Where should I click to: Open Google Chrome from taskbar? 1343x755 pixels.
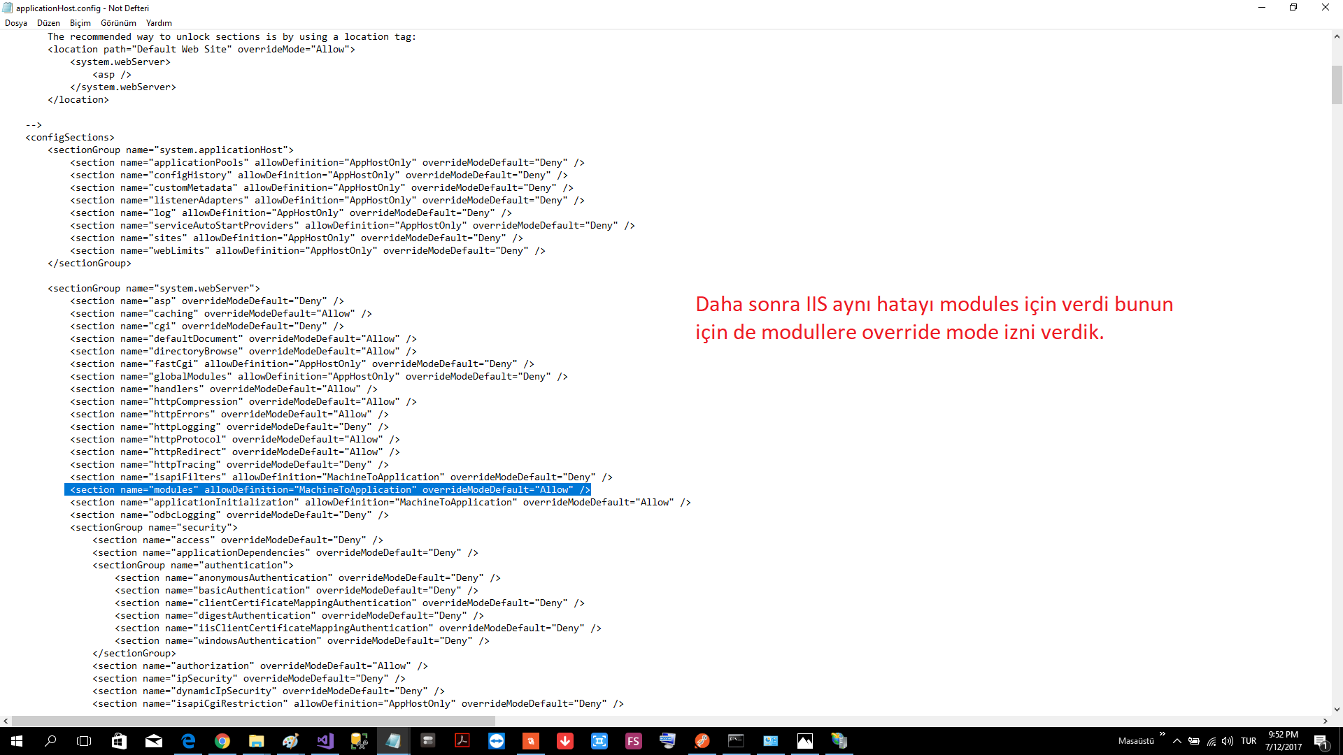(222, 741)
